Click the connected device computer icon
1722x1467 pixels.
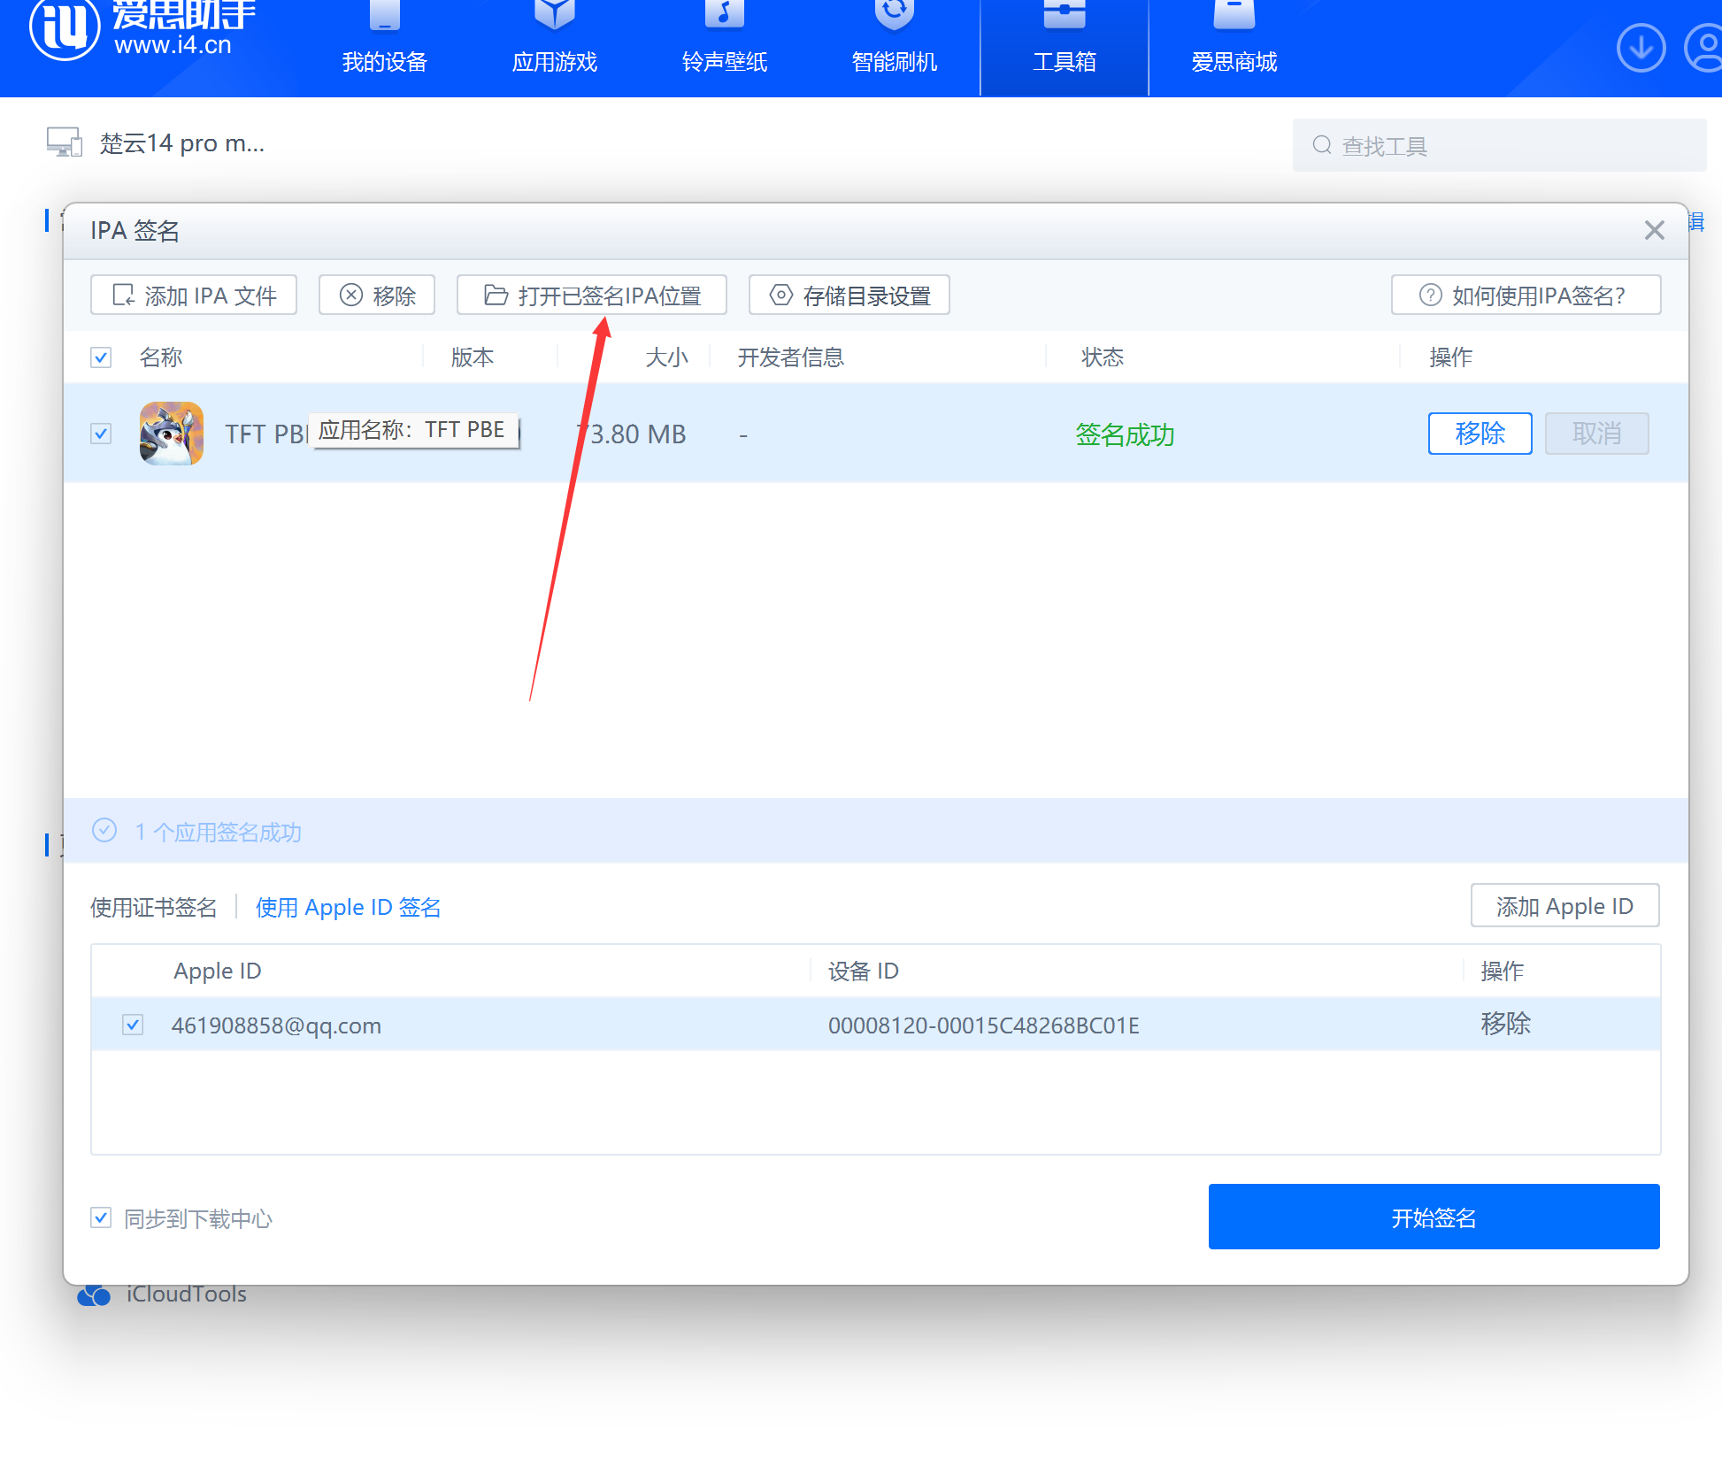tap(64, 142)
